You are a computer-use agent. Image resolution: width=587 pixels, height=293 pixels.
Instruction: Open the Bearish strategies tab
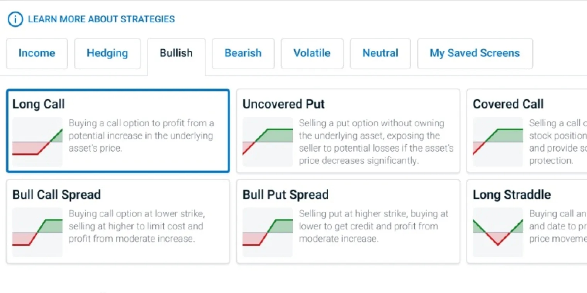(x=243, y=53)
